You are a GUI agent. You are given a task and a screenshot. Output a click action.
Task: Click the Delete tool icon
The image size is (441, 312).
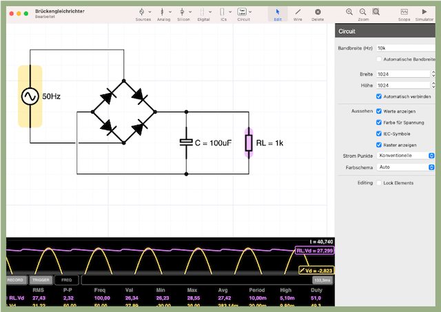coord(318,12)
